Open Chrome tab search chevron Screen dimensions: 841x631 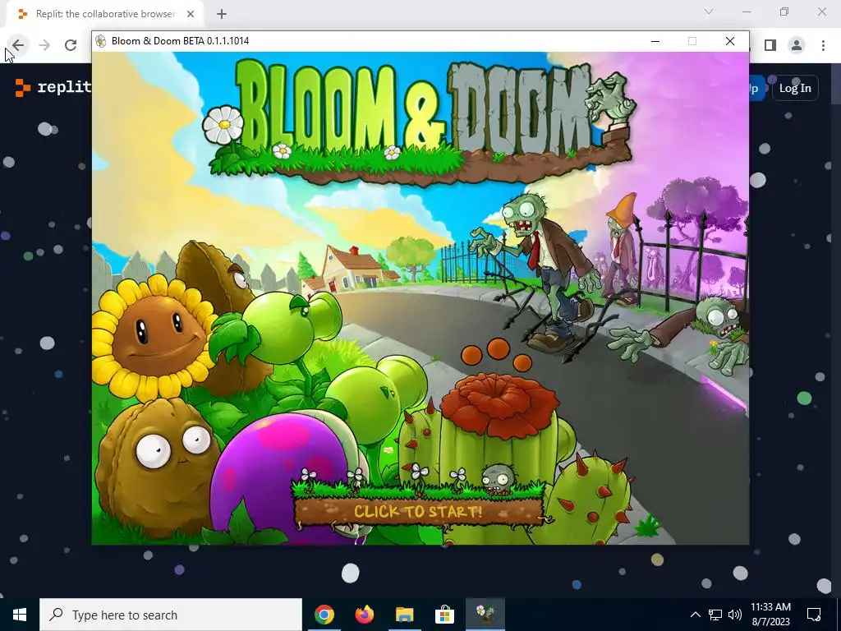click(x=709, y=12)
